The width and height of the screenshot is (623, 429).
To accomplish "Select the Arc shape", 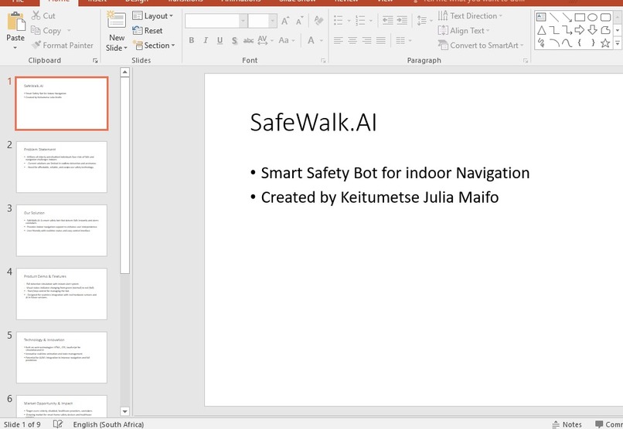I will click(x=554, y=42).
